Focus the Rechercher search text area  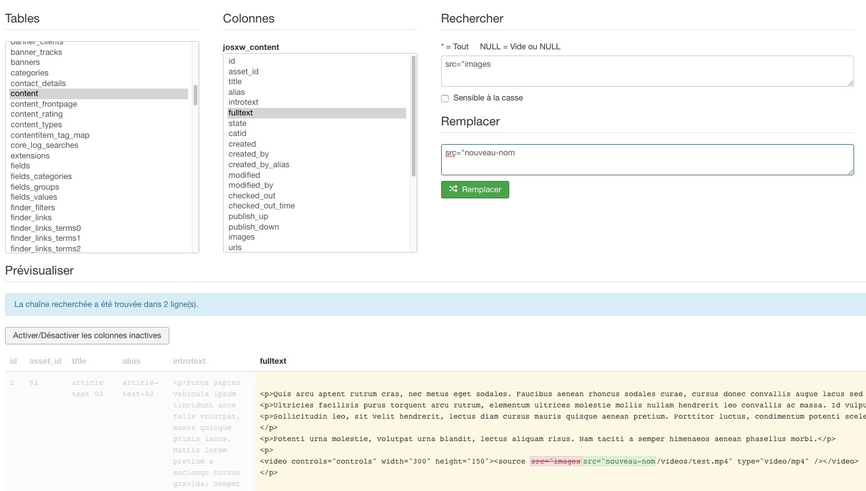647,71
